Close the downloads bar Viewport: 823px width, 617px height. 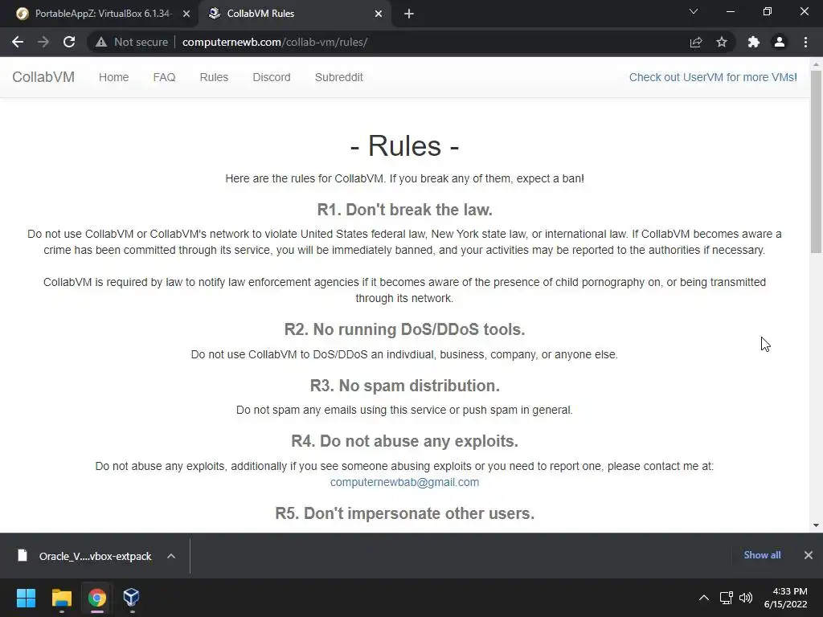click(809, 555)
